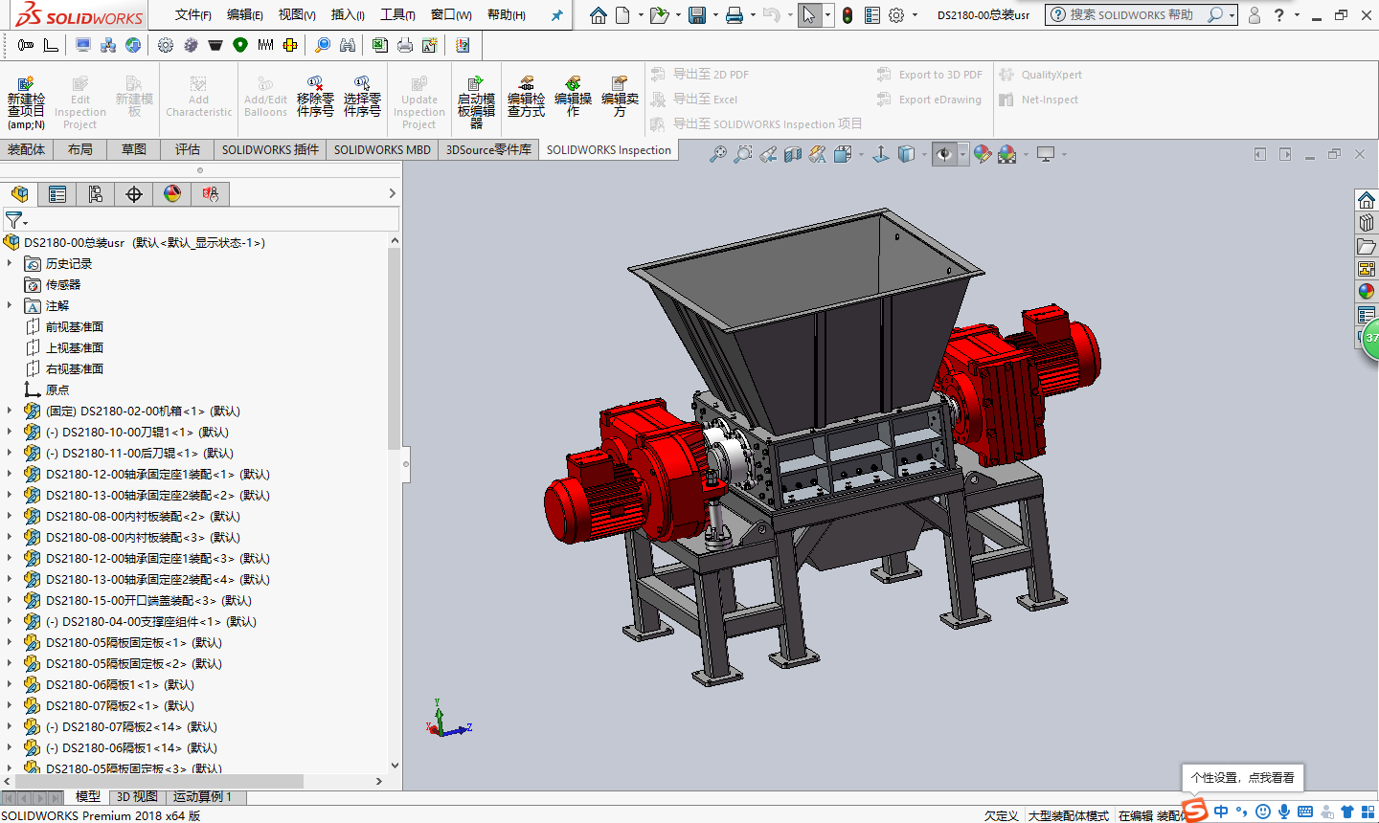Expand the 历史记录 tree node
The width and height of the screenshot is (1379, 823).
tap(11, 263)
